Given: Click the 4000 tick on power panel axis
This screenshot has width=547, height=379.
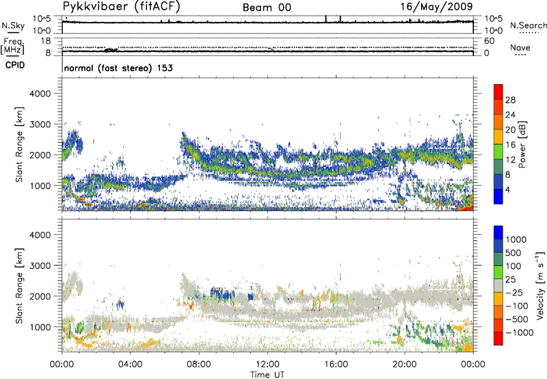Looking at the screenshot, I should point(40,94).
